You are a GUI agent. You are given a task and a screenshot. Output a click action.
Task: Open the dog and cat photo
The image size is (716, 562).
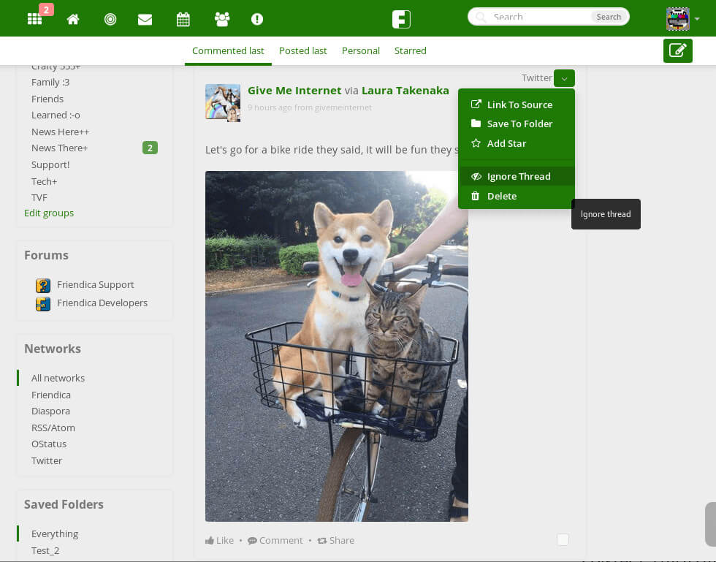[336, 346]
